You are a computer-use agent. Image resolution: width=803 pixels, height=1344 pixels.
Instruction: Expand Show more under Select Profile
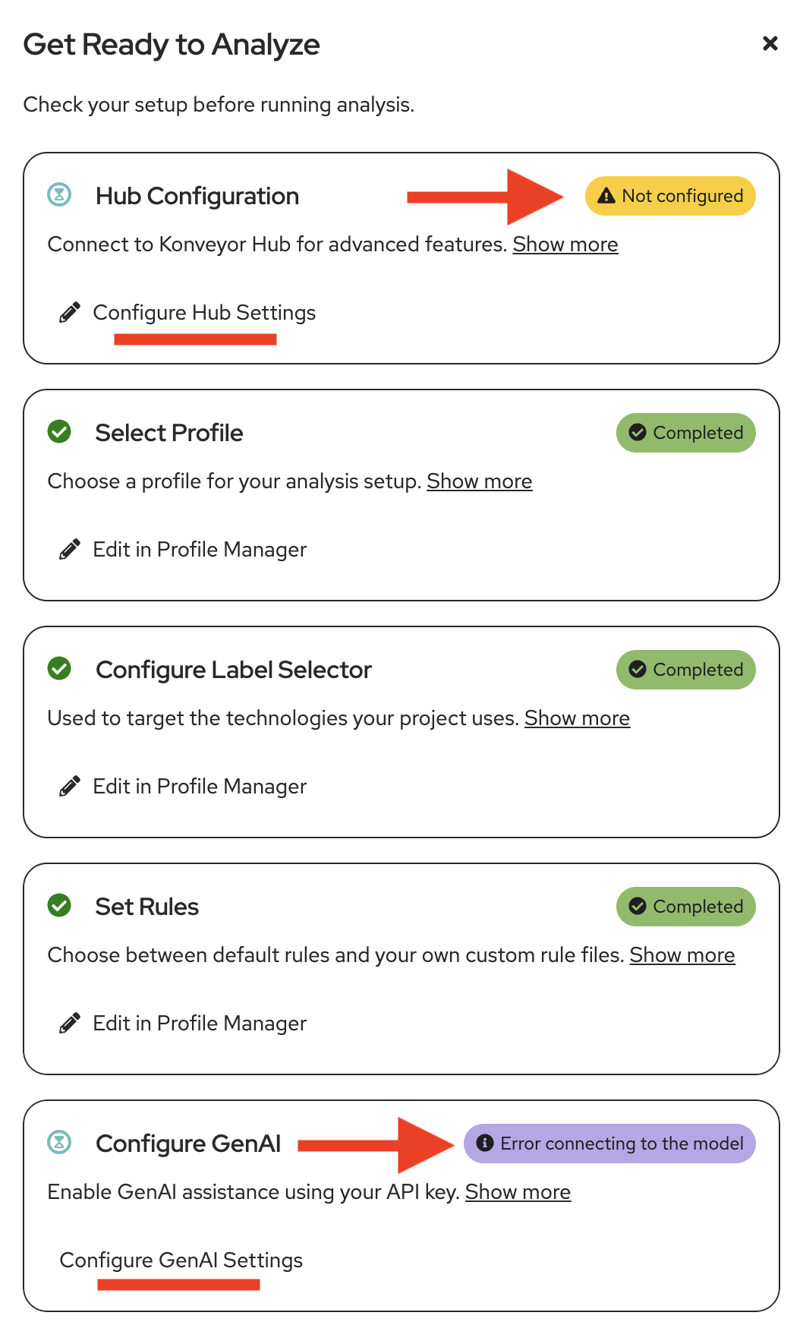pos(480,481)
